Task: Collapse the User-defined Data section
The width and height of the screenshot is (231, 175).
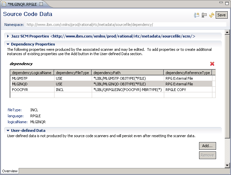Action: [x=8, y=131]
